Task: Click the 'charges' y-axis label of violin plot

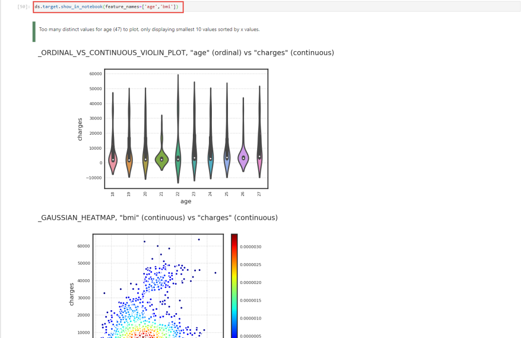Action: pyautogui.click(x=80, y=129)
